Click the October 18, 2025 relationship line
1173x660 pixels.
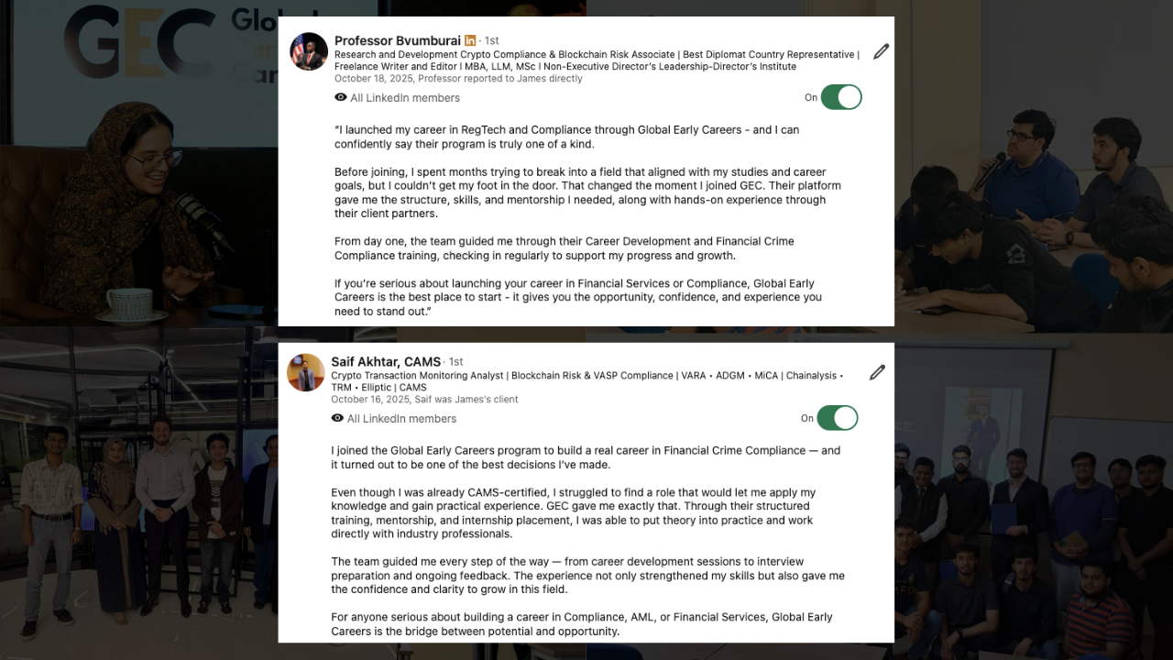coord(458,79)
